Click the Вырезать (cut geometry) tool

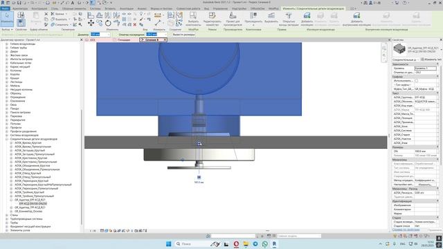point(59,19)
